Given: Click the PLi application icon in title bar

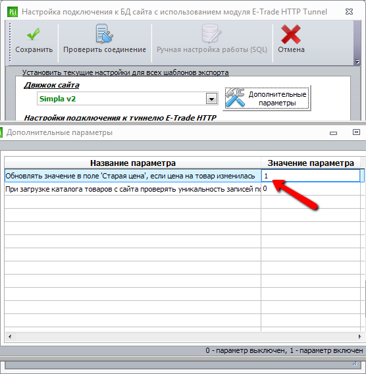Looking at the screenshot, I should coord(13,12).
